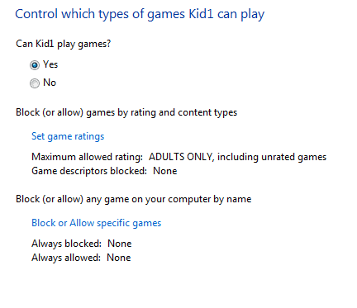
Task: Click 'None' next to Always blocked
Action: click(120, 244)
